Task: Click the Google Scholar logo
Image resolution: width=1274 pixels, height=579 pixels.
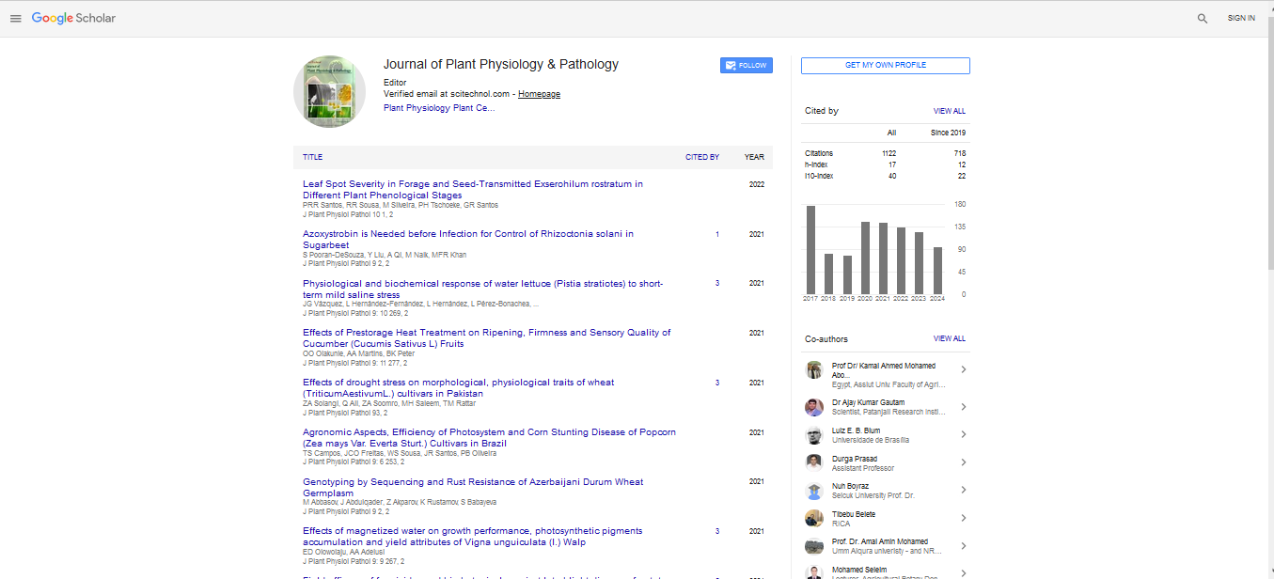Action: tap(73, 19)
